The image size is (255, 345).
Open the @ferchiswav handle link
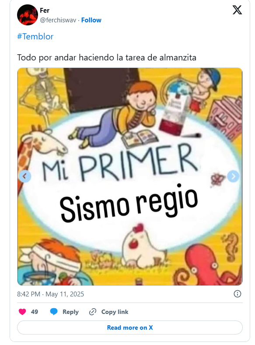pos(58,20)
